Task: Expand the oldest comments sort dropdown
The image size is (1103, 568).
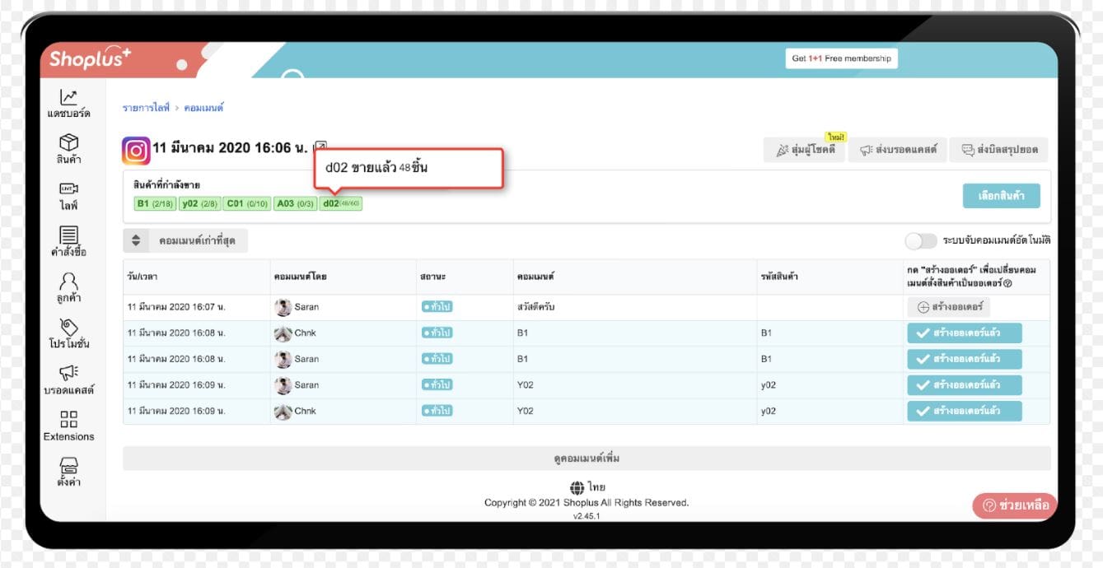Action: coord(185,240)
